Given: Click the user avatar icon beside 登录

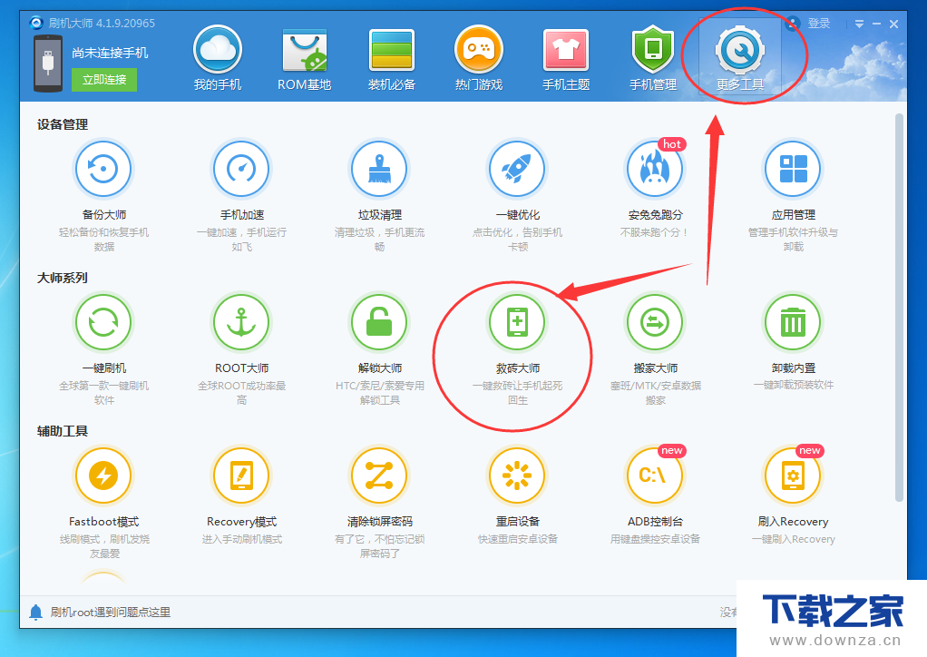Looking at the screenshot, I should [x=793, y=24].
